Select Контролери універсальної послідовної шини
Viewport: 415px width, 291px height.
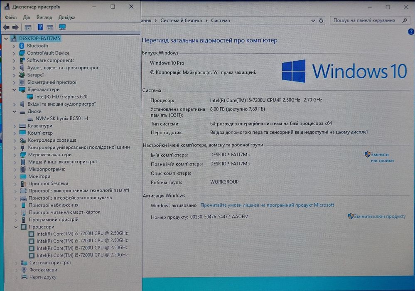(79, 148)
